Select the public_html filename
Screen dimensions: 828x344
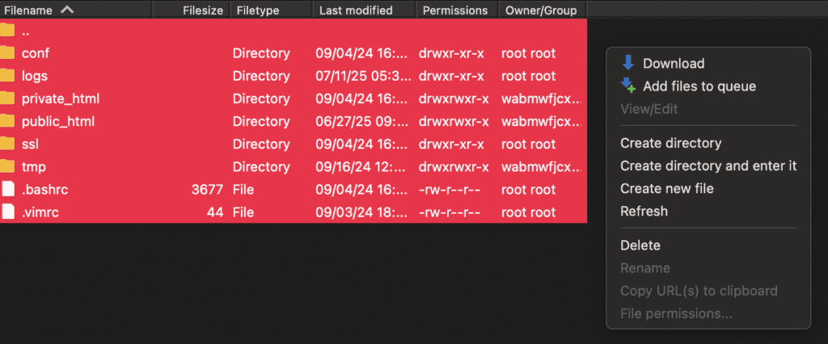pos(58,121)
